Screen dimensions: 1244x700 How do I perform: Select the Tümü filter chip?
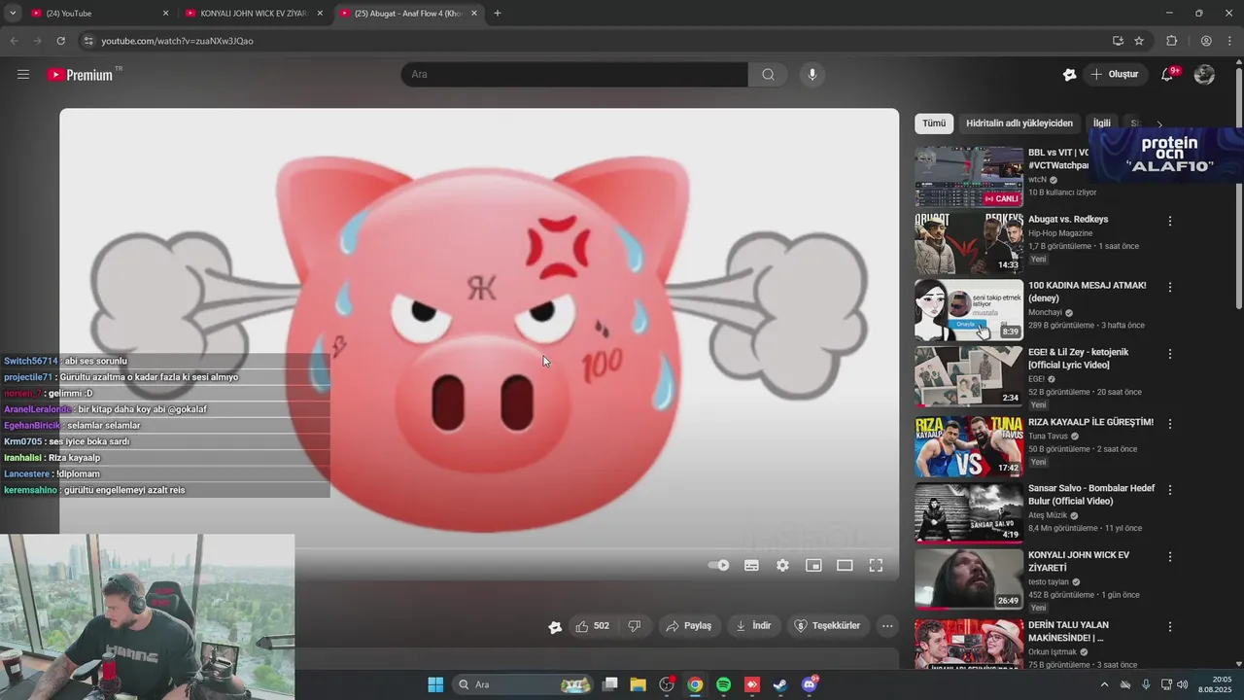tap(934, 123)
